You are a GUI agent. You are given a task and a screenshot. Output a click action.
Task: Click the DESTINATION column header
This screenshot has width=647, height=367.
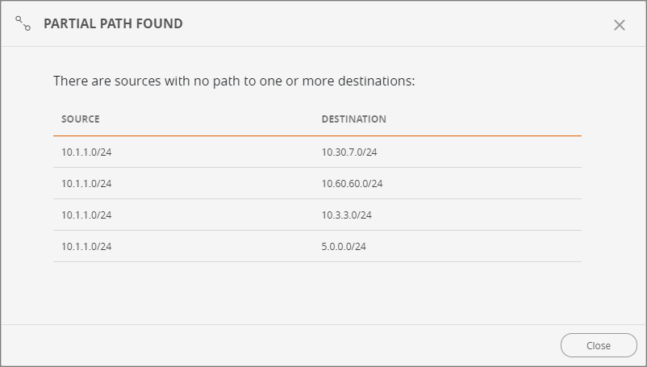[x=353, y=119]
